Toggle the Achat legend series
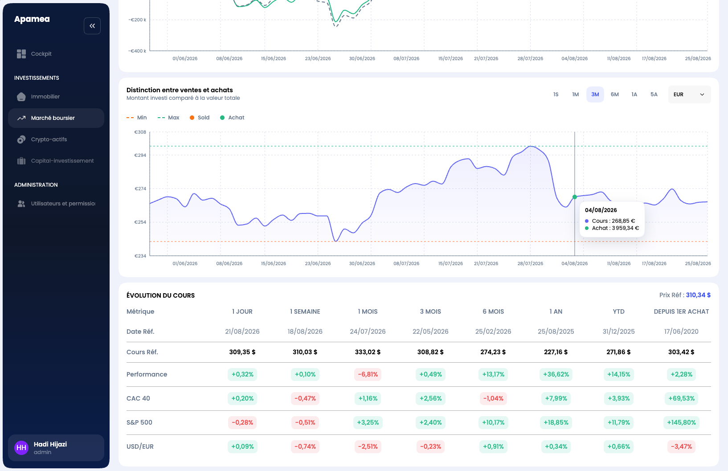Image resolution: width=728 pixels, height=471 pixels. tap(232, 118)
